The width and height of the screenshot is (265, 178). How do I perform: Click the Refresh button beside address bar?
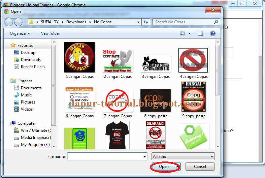[x=146, y=22]
